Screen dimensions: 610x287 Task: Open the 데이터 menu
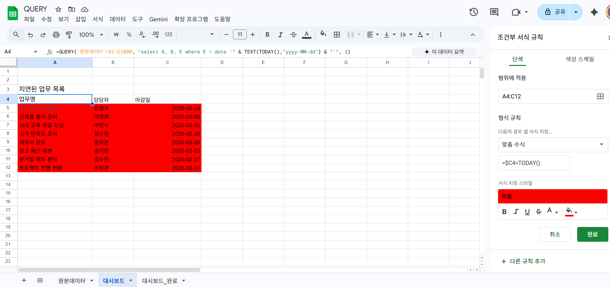coord(117,19)
